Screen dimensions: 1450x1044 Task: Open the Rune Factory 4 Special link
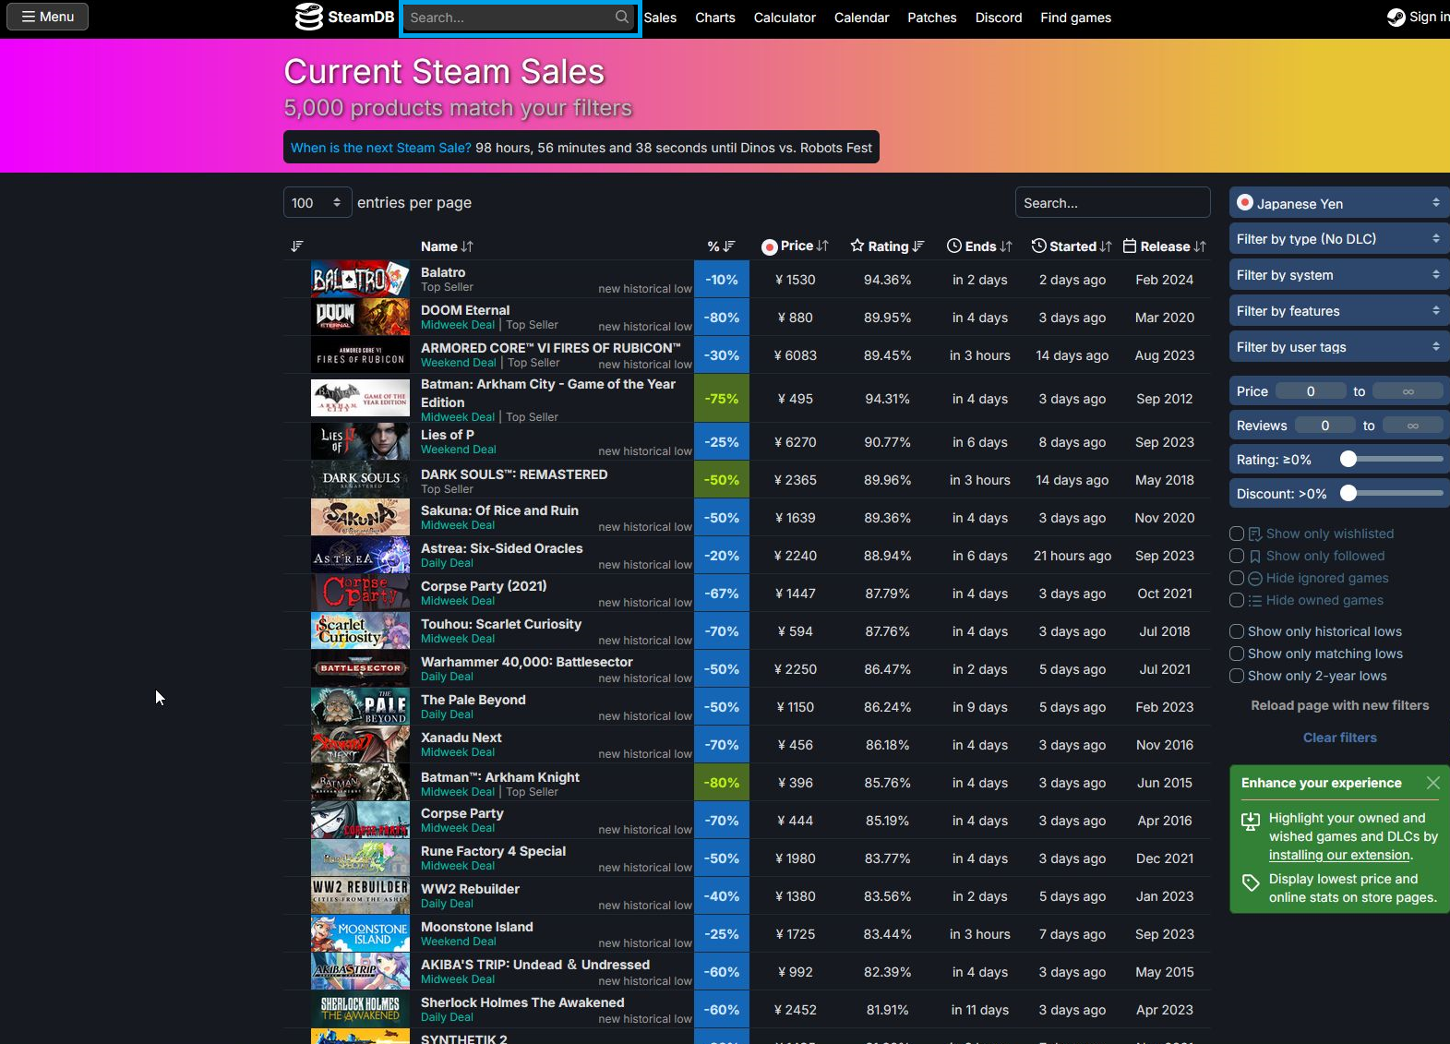pos(493,851)
